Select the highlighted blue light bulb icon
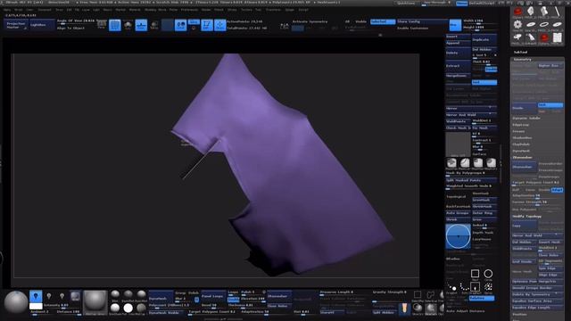 [x=36, y=296]
